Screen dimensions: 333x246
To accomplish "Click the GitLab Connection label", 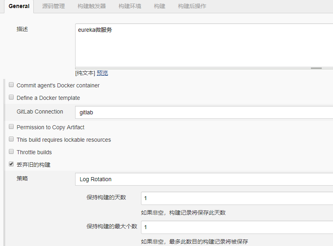I will point(40,112).
